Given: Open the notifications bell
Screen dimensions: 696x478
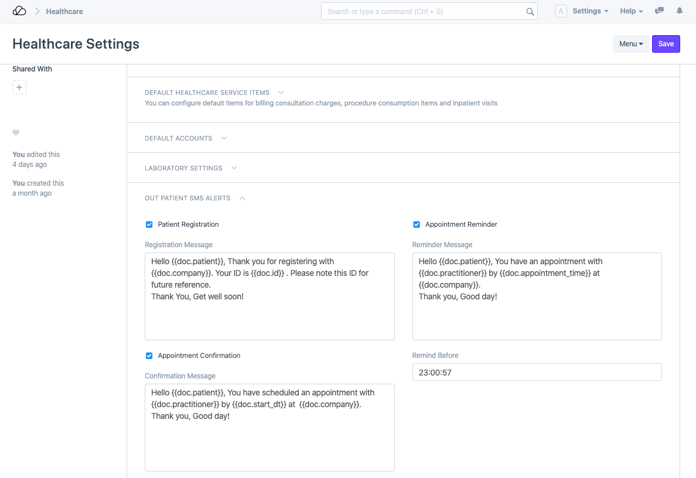Looking at the screenshot, I should click(x=680, y=11).
